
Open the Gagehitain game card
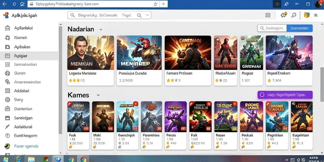(x=302, y=125)
